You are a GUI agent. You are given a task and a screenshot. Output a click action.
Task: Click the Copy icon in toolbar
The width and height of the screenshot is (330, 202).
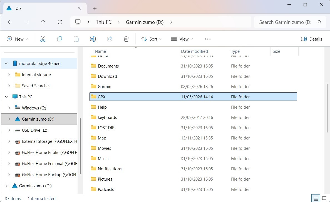59,39
